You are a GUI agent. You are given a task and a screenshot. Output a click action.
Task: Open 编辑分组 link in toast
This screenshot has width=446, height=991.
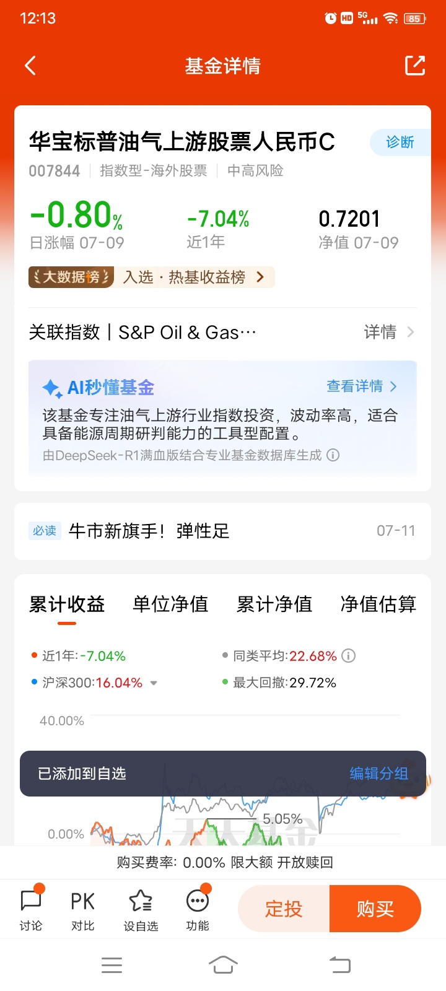(378, 774)
